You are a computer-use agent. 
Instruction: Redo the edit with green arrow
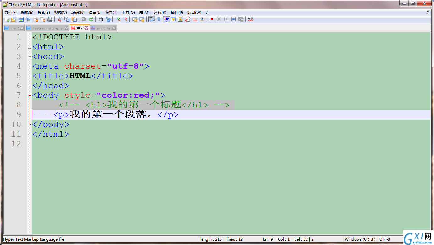pyautogui.click(x=91, y=19)
